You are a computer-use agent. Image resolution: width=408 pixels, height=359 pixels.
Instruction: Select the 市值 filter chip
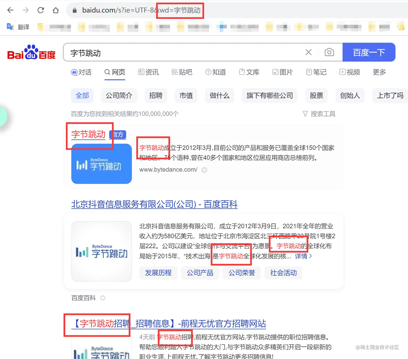186,95
